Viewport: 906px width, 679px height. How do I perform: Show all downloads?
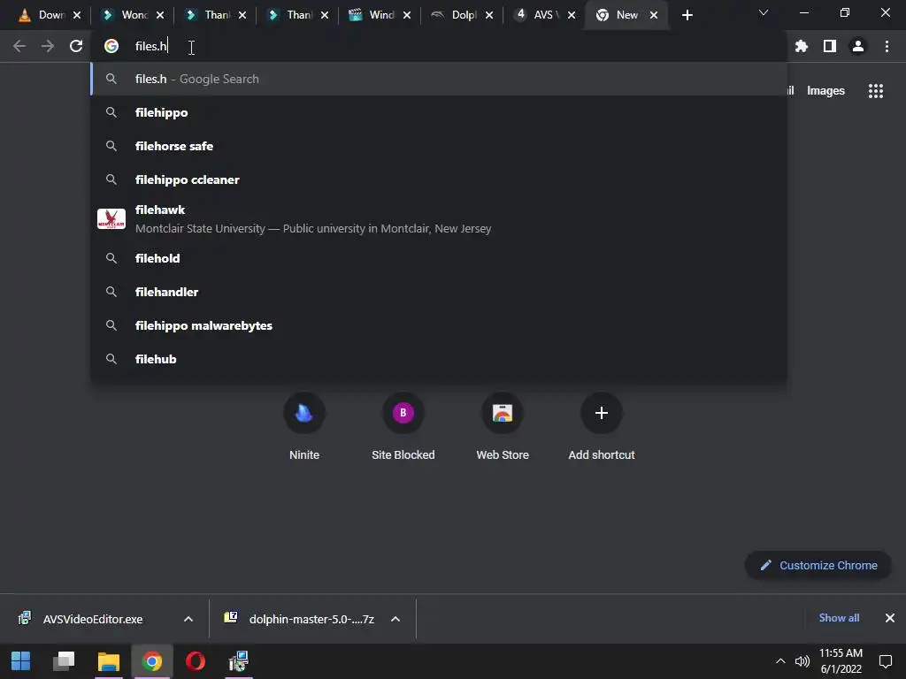tap(839, 618)
